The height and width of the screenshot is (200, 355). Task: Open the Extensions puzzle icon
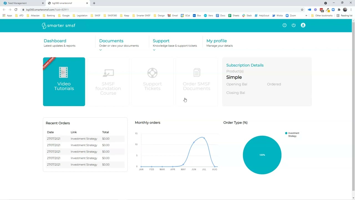coord(339,9)
